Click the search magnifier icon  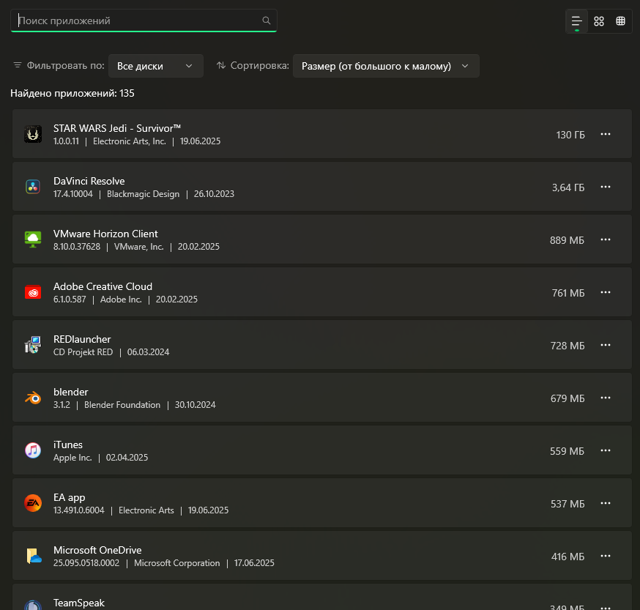266,21
